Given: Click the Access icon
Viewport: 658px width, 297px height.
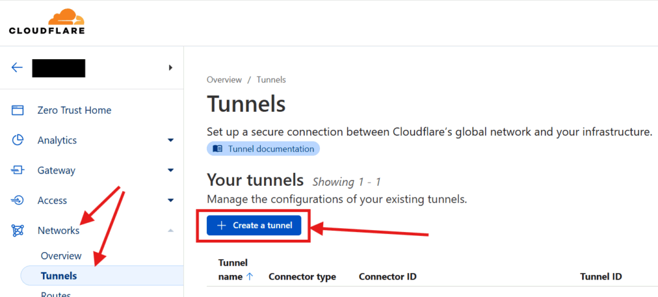Looking at the screenshot, I should coord(17,201).
